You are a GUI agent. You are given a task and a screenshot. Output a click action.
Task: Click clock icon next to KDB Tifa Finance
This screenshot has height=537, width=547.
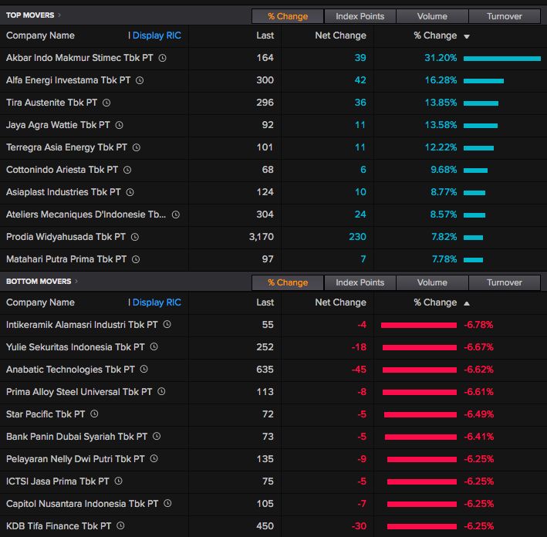pos(120,525)
